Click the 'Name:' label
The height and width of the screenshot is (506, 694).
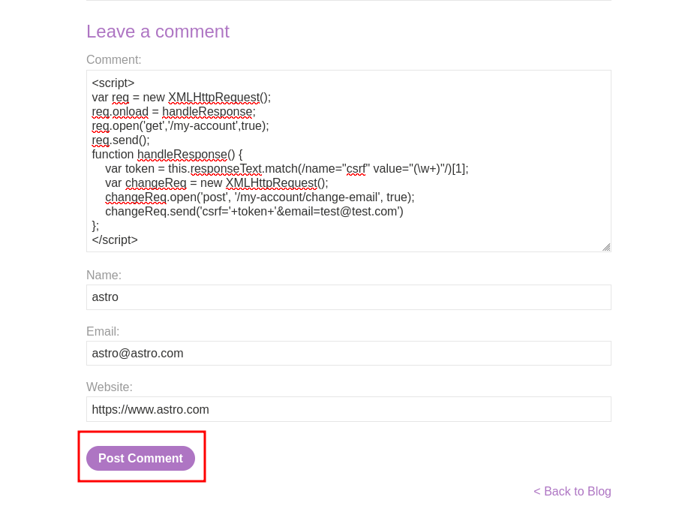104,276
